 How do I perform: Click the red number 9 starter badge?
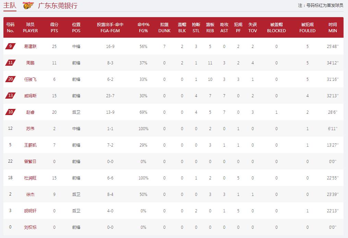(10, 46)
